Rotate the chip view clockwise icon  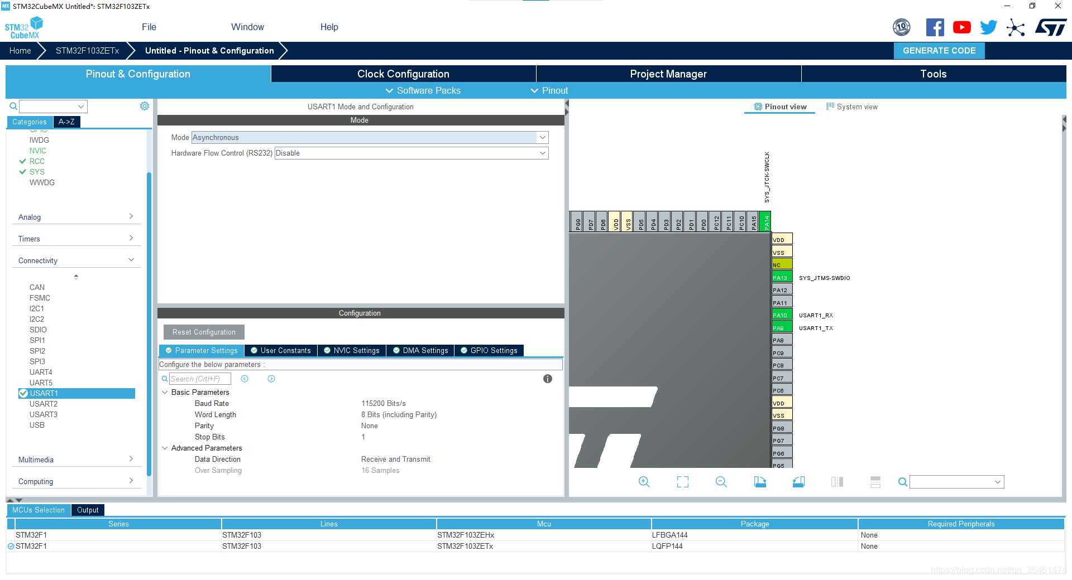(760, 482)
